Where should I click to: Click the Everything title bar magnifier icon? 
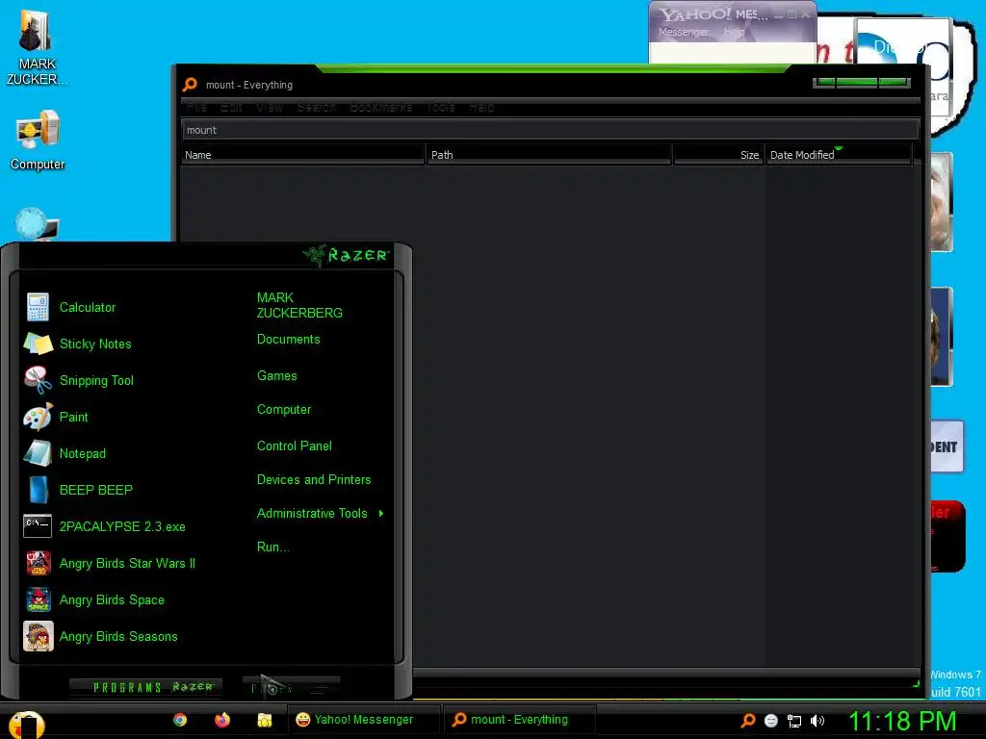pyautogui.click(x=190, y=85)
